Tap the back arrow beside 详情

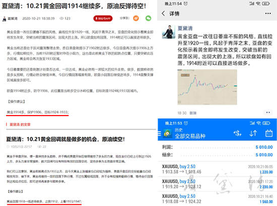(163, 14)
